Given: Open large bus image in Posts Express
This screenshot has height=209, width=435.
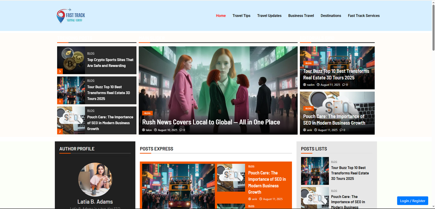Looking at the screenshot, I should pyautogui.click(x=178, y=186).
